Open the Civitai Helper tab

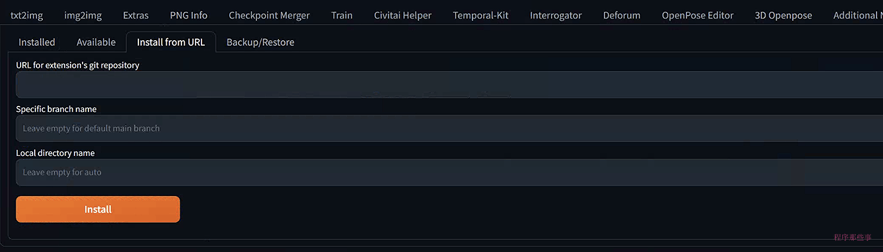point(402,15)
